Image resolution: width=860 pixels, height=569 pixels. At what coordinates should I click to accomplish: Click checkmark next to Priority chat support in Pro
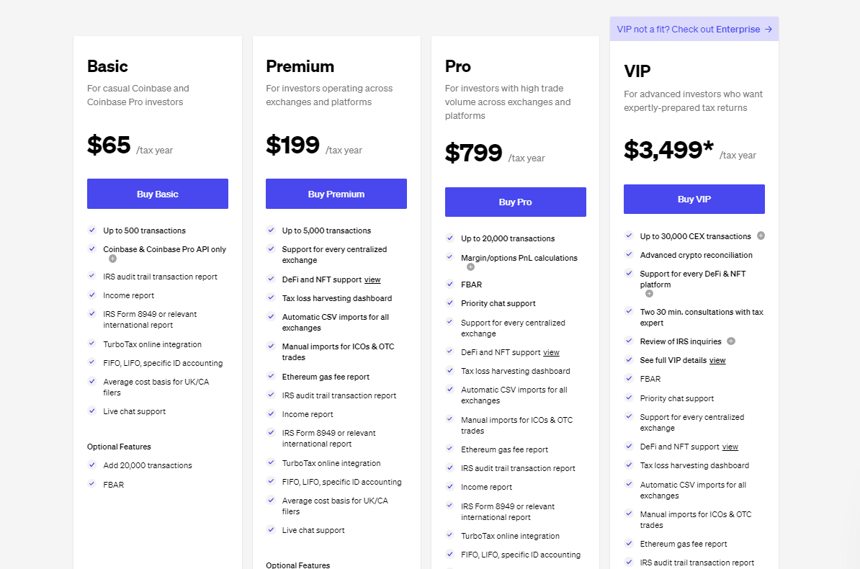point(450,303)
